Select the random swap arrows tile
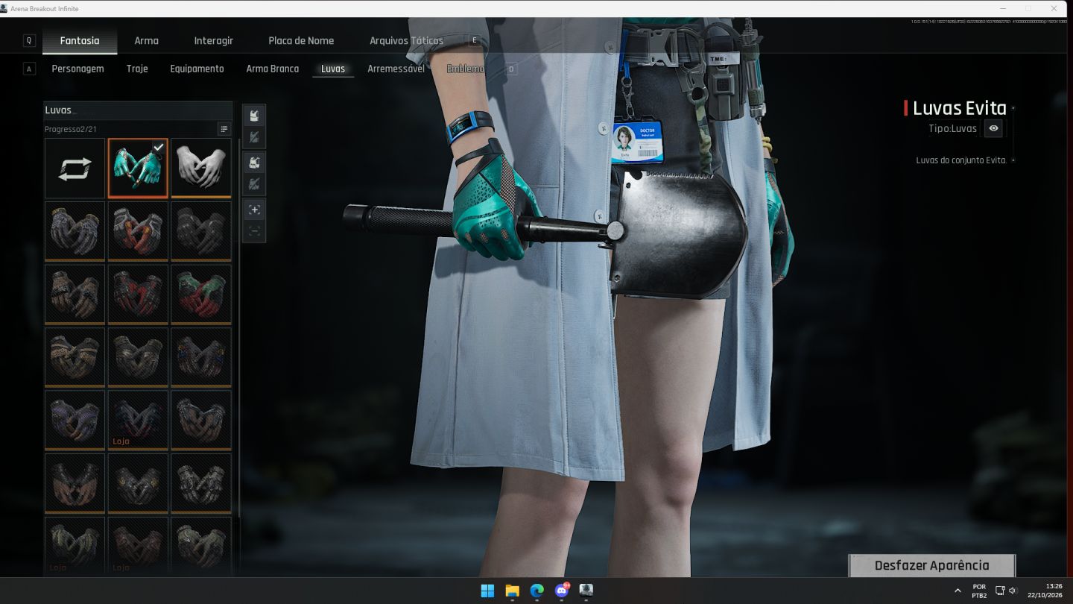This screenshot has height=604, width=1073. click(x=75, y=169)
